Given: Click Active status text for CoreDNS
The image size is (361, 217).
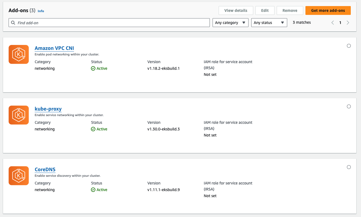Looking at the screenshot, I should tap(102, 190).
